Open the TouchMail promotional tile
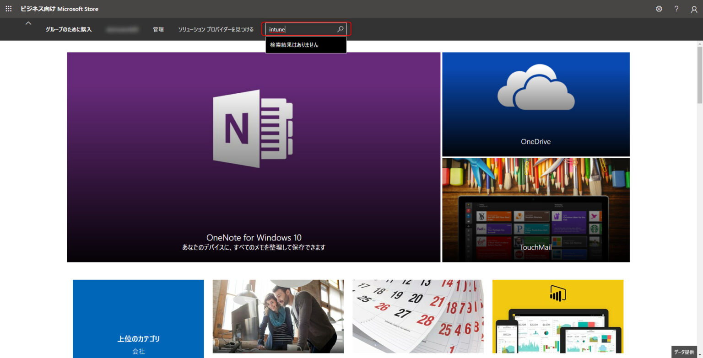The height and width of the screenshot is (358, 703). pyautogui.click(x=535, y=210)
